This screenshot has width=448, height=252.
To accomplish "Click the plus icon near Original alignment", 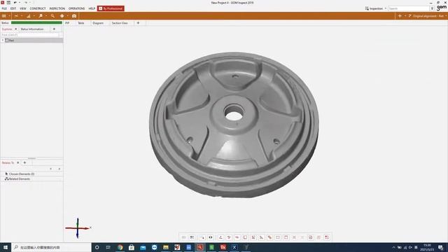I will 400,16.
